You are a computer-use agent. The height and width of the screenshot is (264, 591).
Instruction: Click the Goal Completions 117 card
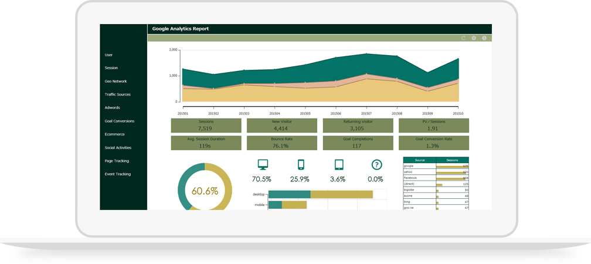tap(358, 143)
